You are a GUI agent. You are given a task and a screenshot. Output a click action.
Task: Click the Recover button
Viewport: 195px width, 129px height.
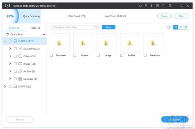pos(175,119)
